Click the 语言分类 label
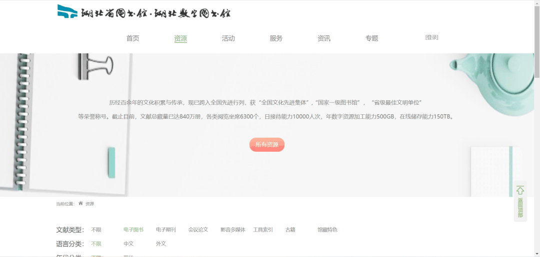Viewport: 540px width, 257px height. point(70,244)
